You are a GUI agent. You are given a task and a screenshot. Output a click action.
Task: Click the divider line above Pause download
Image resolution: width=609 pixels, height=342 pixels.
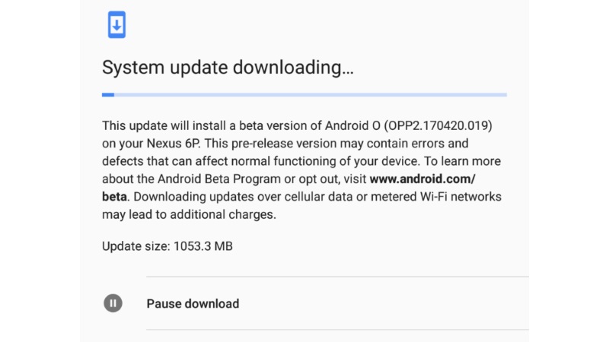coord(335,277)
